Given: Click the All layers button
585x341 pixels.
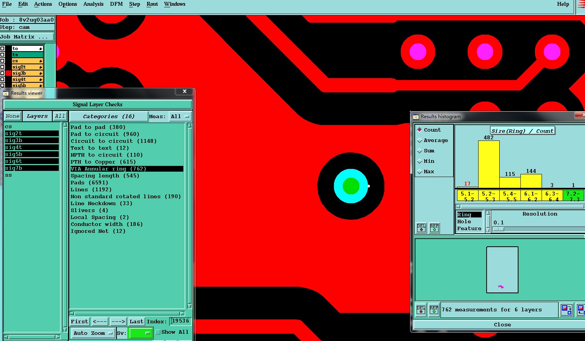Looking at the screenshot, I should 60,116.
